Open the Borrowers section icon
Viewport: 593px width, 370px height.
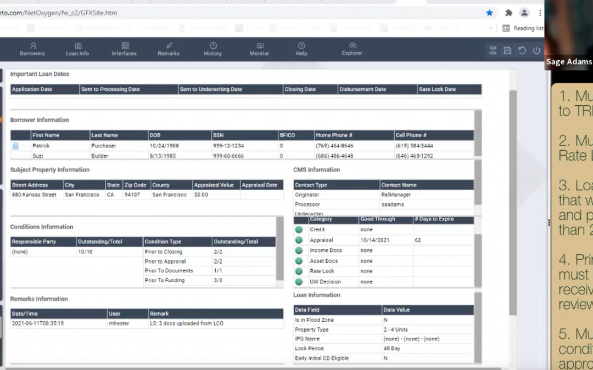coord(33,45)
